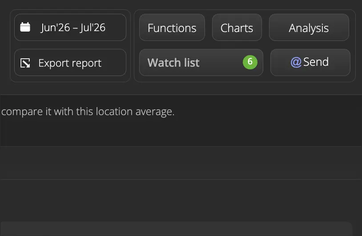Open the Functions menu
Image resolution: width=362 pixels, height=236 pixels.
(172, 28)
